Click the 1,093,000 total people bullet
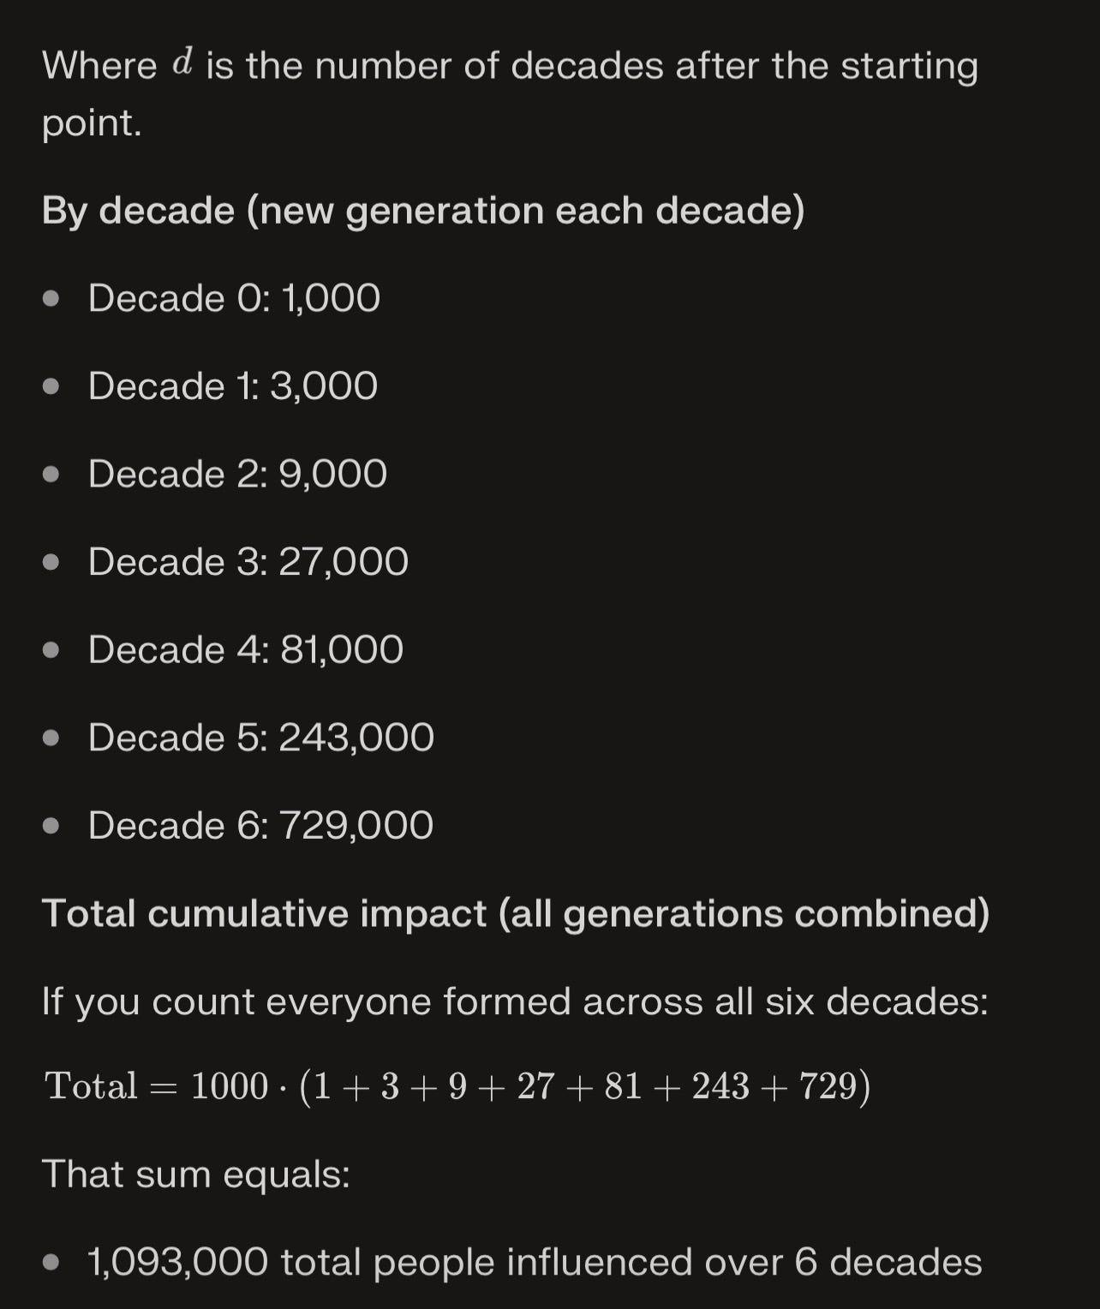1100x1309 pixels. [535, 1263]
